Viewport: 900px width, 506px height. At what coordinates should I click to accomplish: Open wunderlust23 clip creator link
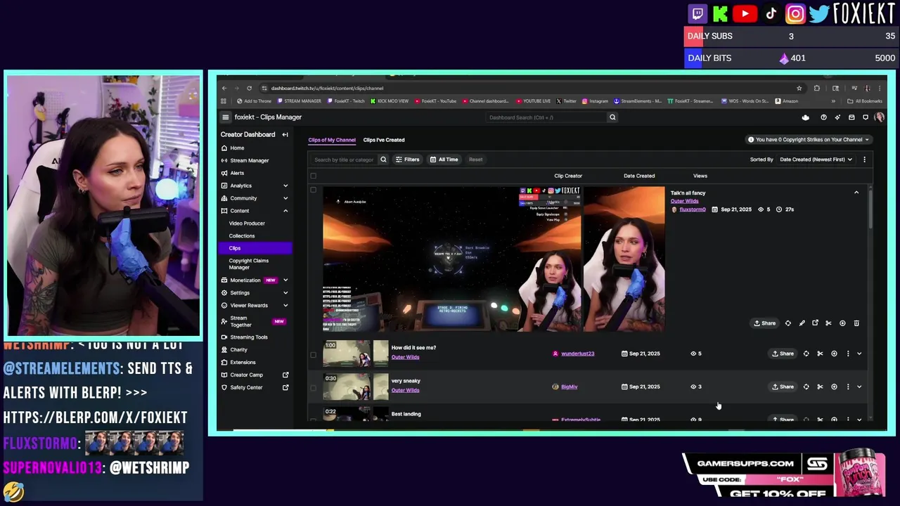578,353
